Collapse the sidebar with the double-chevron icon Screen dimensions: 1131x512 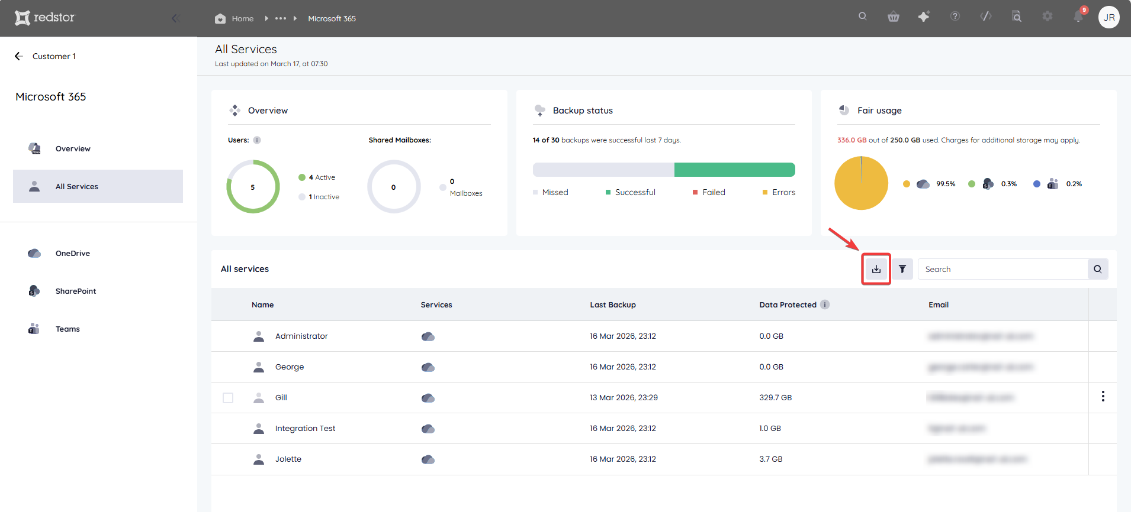coord(175,18)
